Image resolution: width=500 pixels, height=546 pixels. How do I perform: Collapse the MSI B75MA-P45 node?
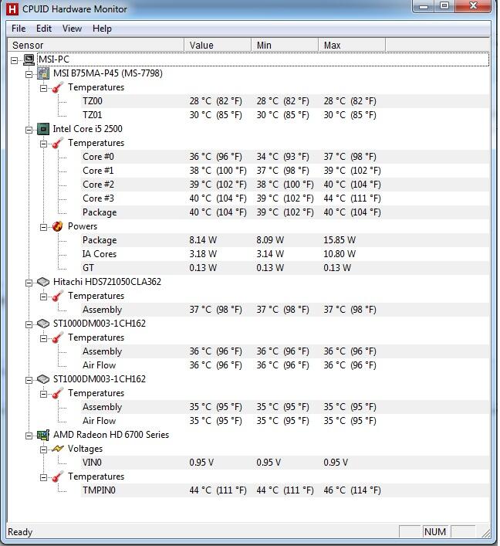point(29,74)
